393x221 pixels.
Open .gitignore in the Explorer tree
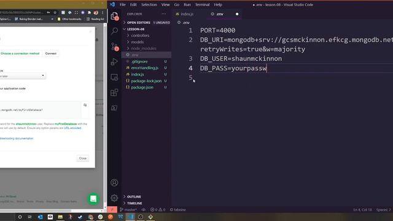146,61
